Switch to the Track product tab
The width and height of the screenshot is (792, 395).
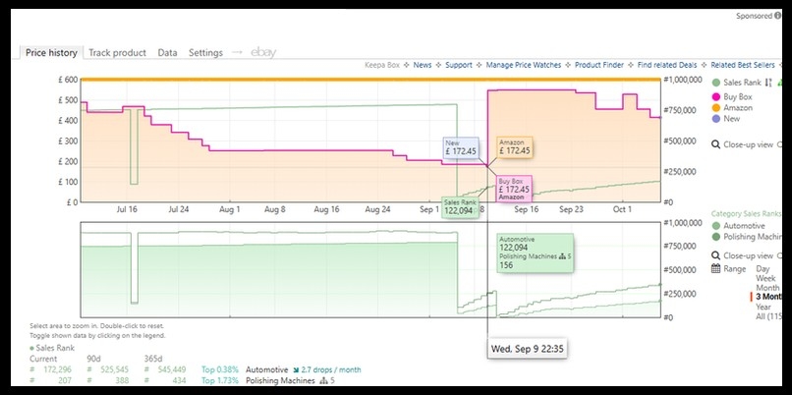[x=117, y=52]
